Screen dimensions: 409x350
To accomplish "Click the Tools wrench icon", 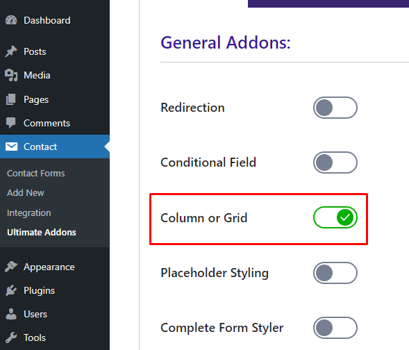I will pyautogui.click(x=11, y=337).
